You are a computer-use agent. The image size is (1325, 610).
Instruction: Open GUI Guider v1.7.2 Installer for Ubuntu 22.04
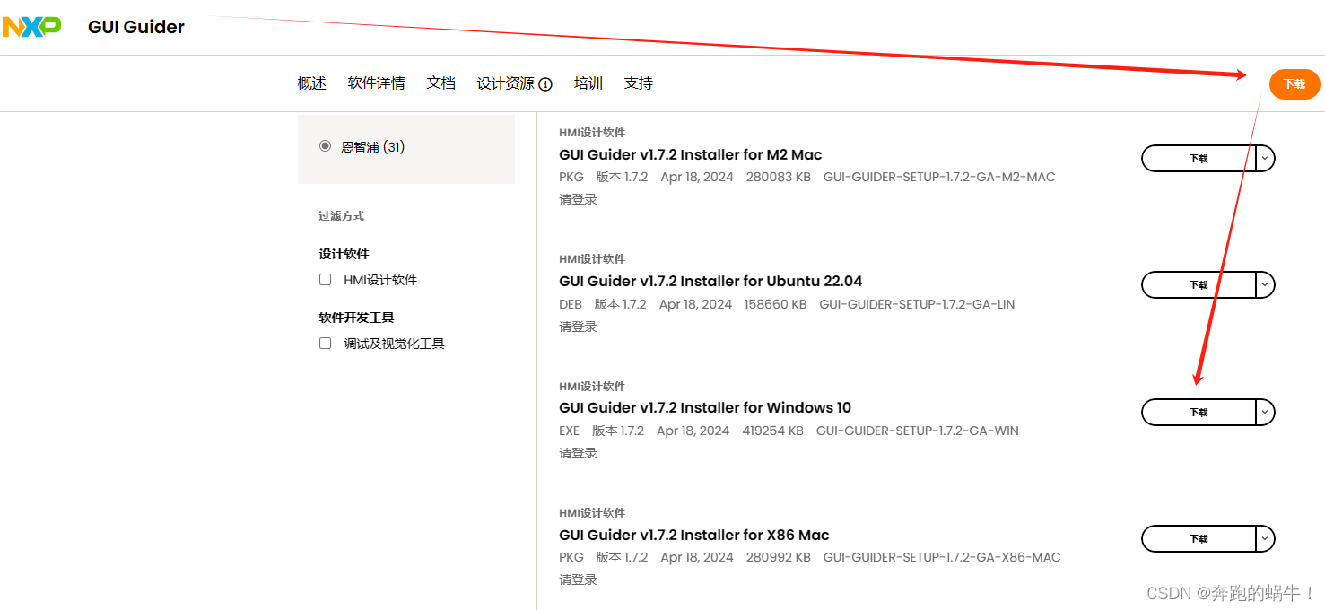point(710,281)
